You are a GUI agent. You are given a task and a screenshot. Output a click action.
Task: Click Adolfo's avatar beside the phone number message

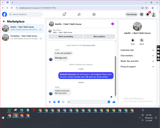(51, 93)
